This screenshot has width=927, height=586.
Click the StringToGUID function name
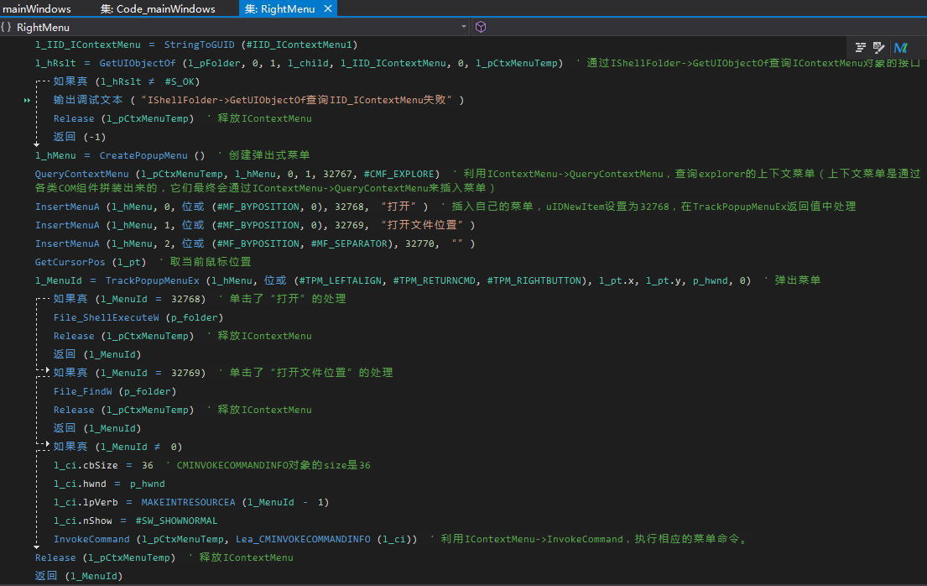[199, 45]
